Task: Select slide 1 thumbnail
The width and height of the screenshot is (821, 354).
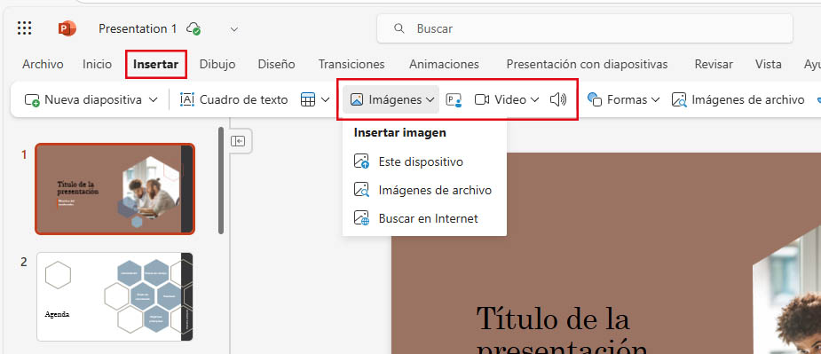Action: pyautogui.click(x=114, y=188)
